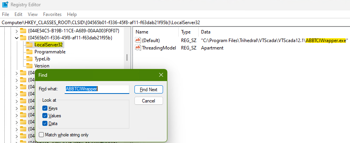
Task: Click the ThreadingModel string value icon
Action: click(138, 48)
